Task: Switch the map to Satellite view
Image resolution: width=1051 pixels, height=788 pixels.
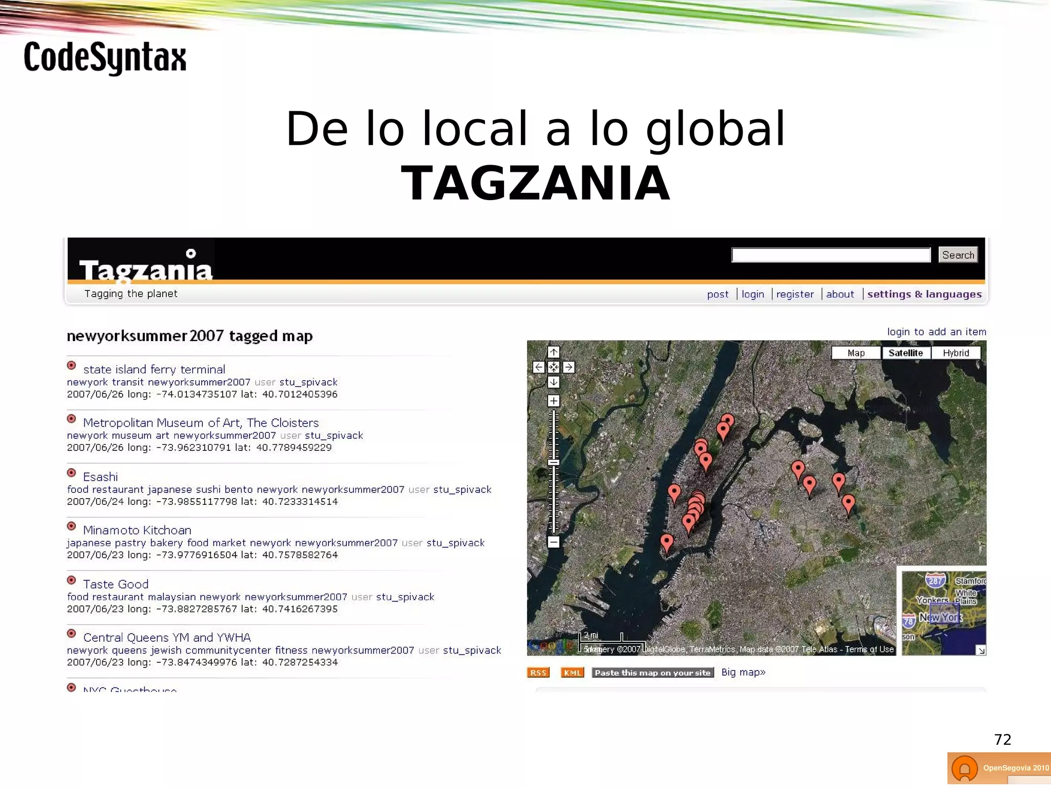Action: click(906, 353)
